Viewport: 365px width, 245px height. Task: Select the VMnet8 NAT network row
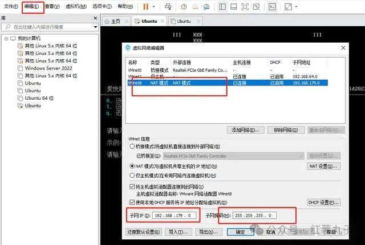[228, 83]
